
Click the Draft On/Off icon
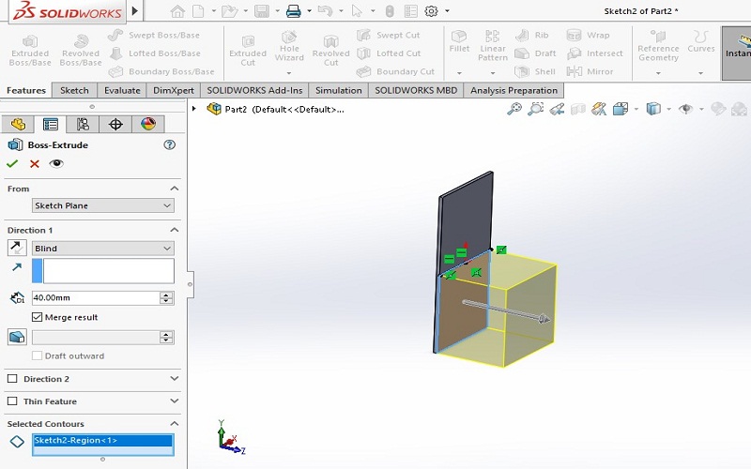[x=17, y=337]
